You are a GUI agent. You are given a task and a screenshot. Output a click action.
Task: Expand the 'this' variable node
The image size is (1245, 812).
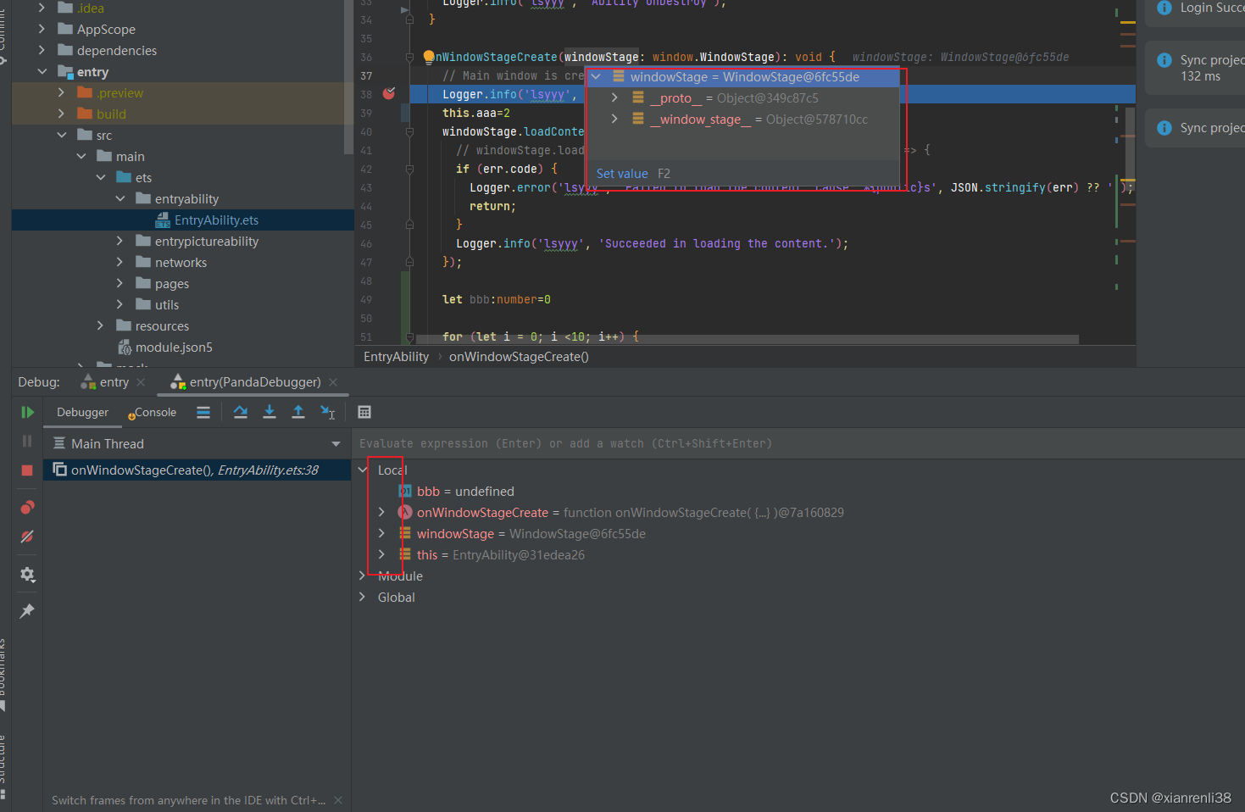[381, 554]
